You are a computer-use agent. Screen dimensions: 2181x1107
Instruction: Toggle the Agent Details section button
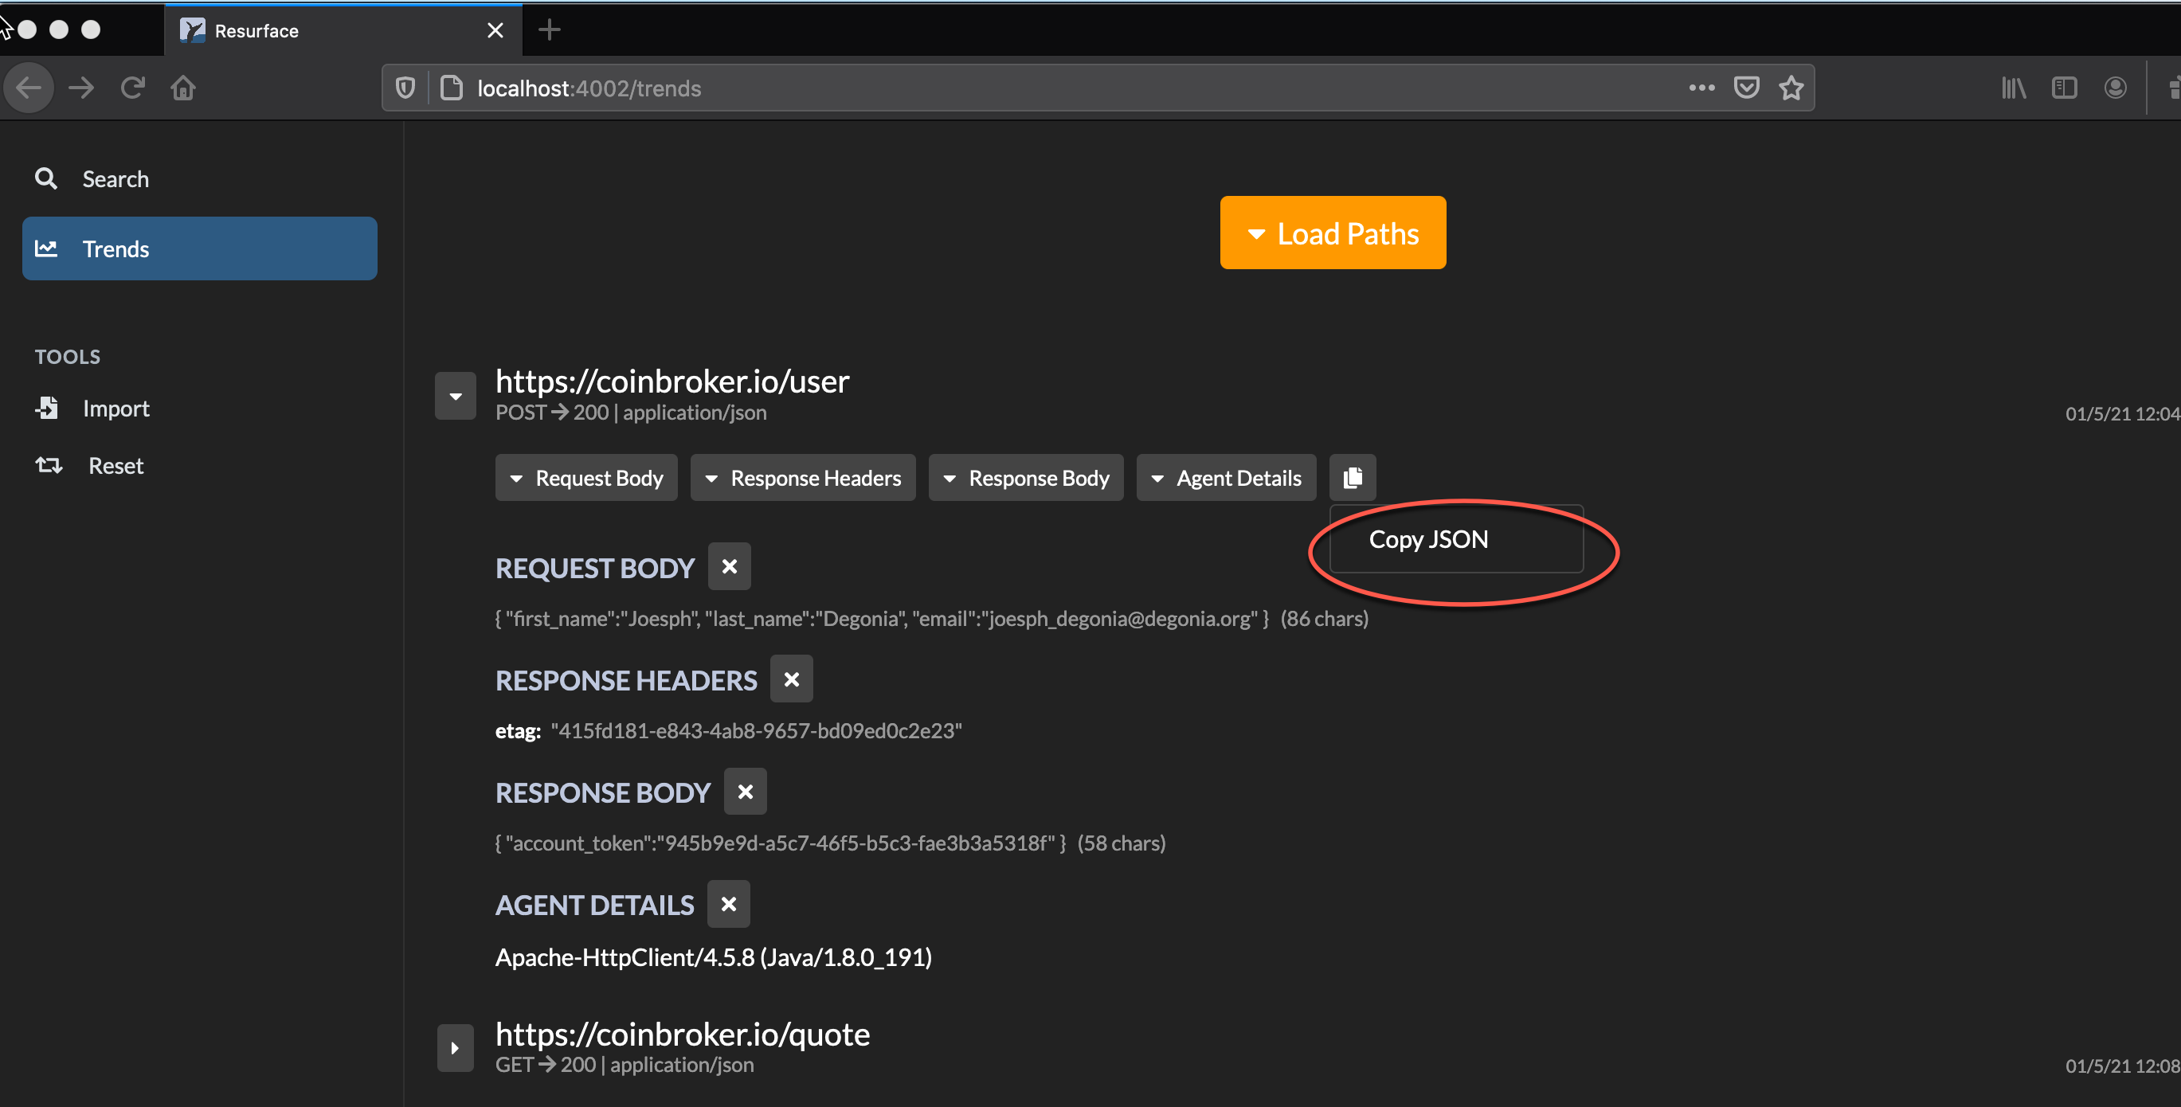point(1226,478)
